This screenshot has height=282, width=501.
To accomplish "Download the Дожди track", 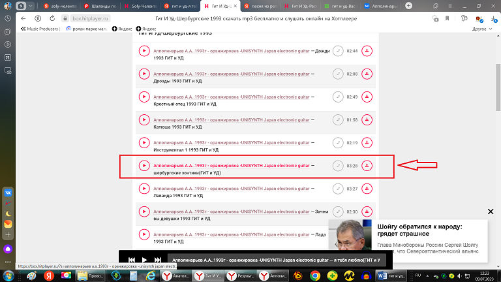I will click(x=367, y=51).
